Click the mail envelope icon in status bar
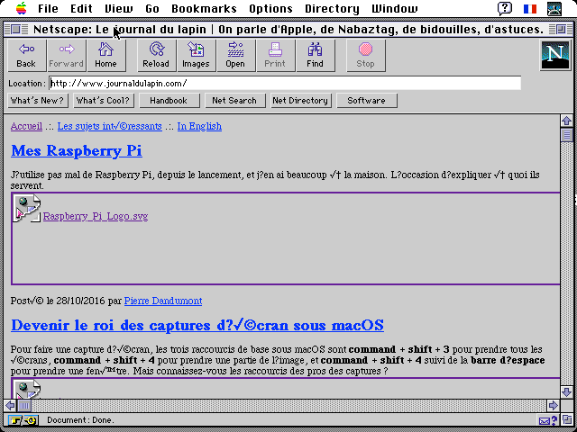The height and width of the screenshot is (432, 577). (545, 420)
